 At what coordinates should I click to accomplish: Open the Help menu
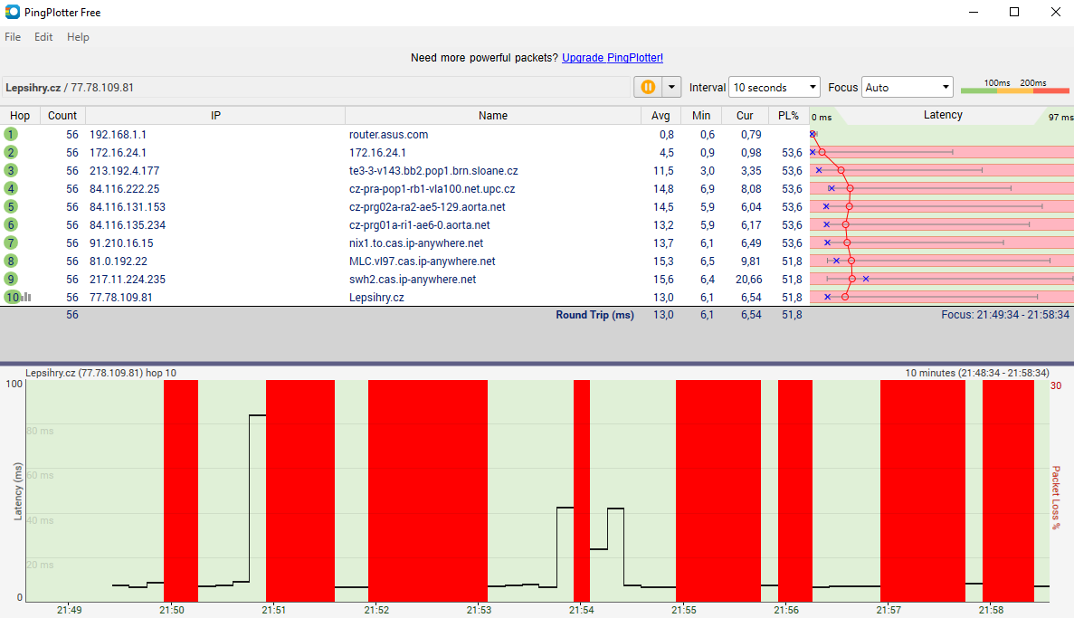78,37
